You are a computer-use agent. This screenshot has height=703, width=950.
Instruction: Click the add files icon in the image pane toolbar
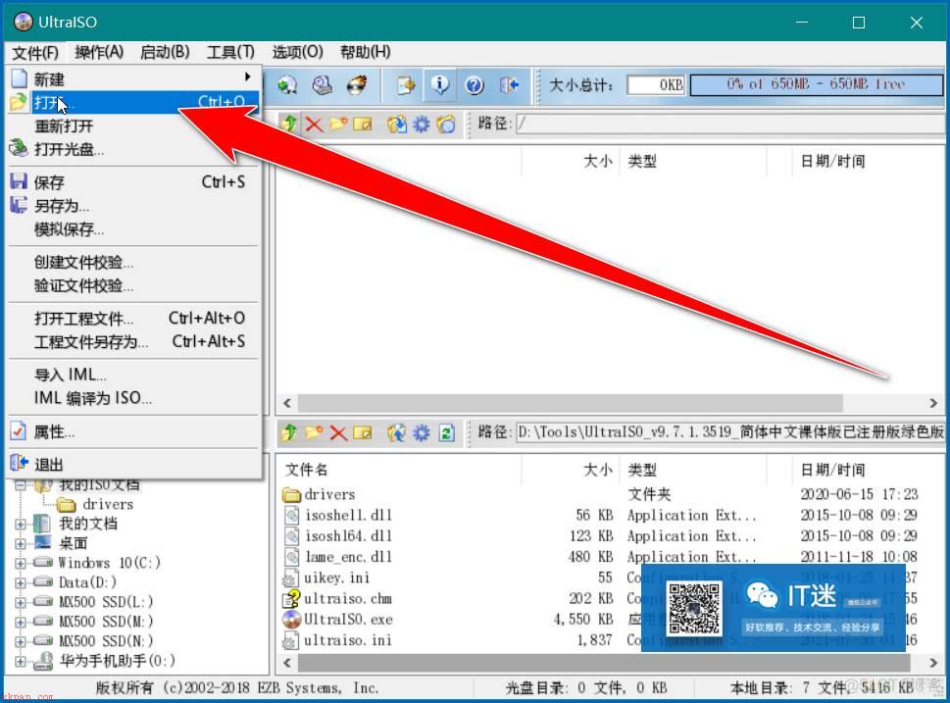click(x=397, y=125)
